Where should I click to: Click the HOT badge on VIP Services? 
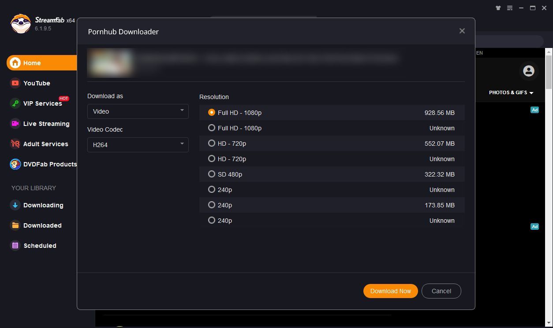[x=64, y=99]
